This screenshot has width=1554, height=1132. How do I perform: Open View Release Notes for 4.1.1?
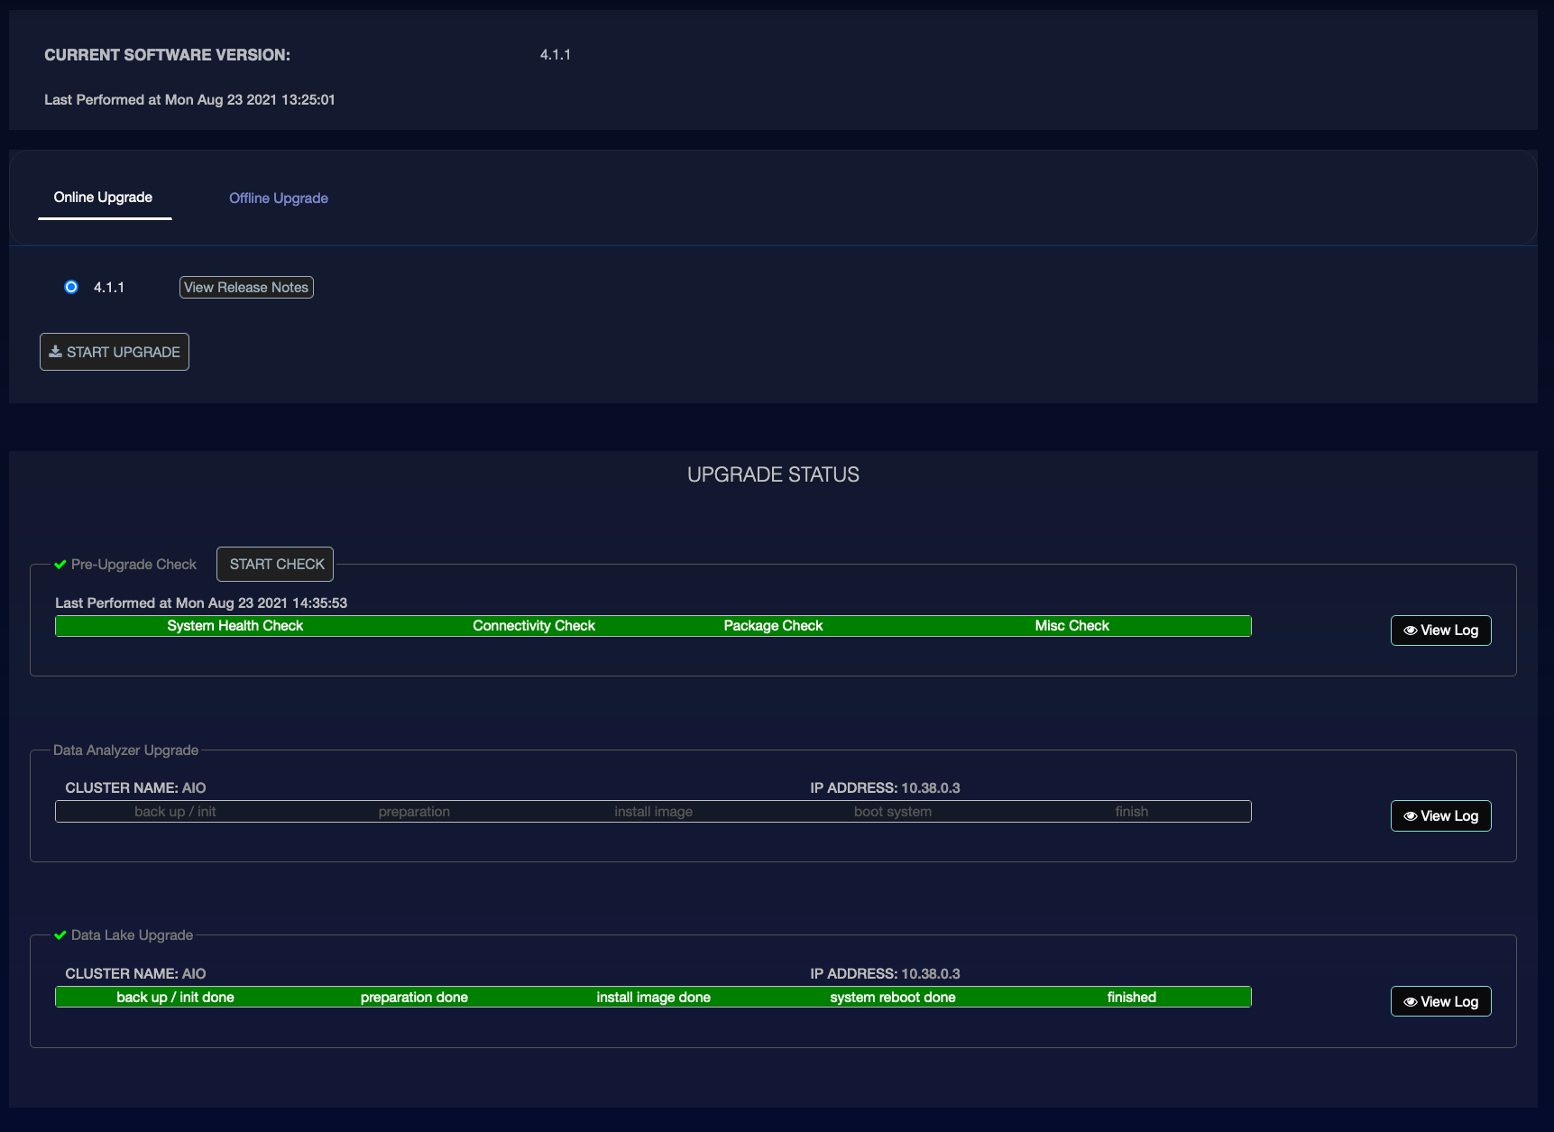[246, 288]
